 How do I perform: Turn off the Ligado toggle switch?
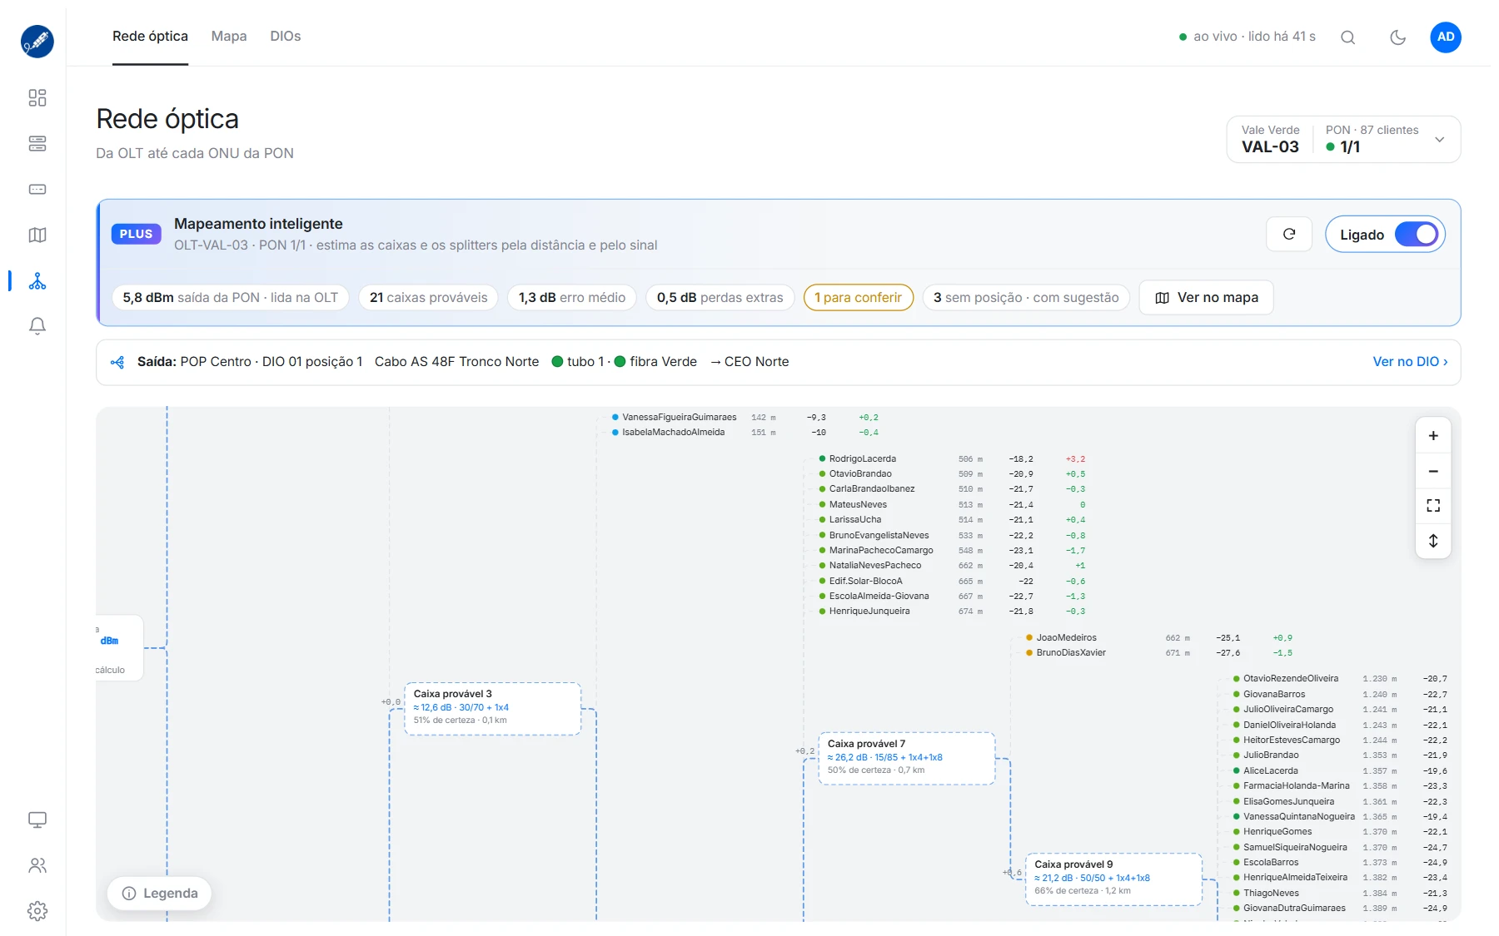pyautogui.click(x=1417, y=235)
